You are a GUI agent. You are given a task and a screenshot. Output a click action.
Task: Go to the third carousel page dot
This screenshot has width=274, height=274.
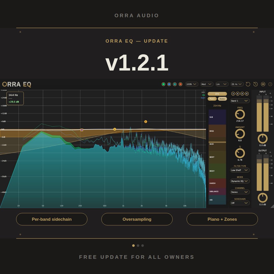pyautogui.click(x=143, y=246)
